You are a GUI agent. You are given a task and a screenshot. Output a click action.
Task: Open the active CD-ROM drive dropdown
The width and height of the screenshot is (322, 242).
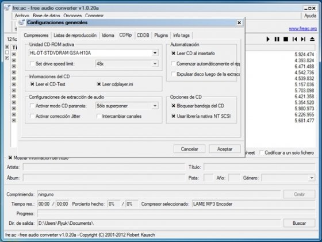click(155, 53)
